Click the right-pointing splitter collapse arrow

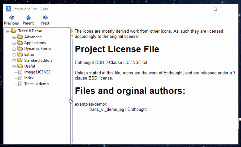pos(72,31)
